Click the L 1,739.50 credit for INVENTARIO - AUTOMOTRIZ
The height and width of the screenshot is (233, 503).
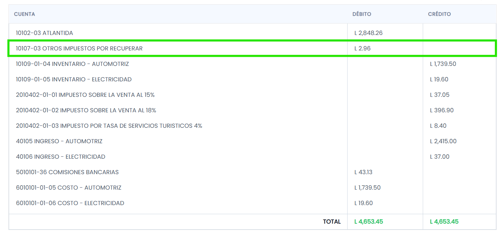443,64
